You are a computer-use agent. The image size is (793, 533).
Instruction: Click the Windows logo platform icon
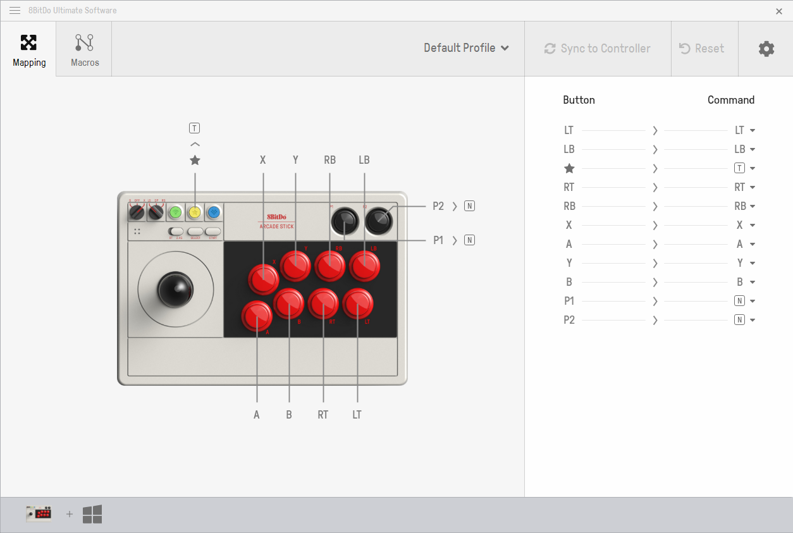coord(92,514)
